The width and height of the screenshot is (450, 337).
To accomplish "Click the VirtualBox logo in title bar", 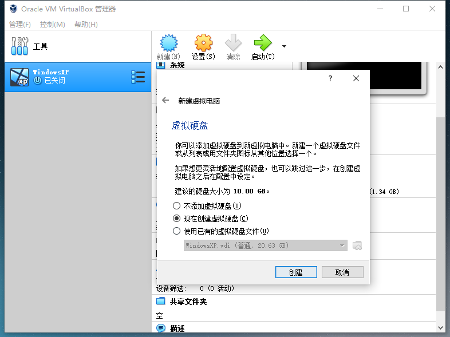I will tap(13, 9).
